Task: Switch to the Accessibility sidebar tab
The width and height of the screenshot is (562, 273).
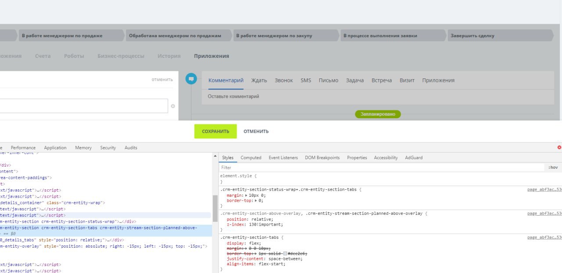Action: tap(386, 158)
